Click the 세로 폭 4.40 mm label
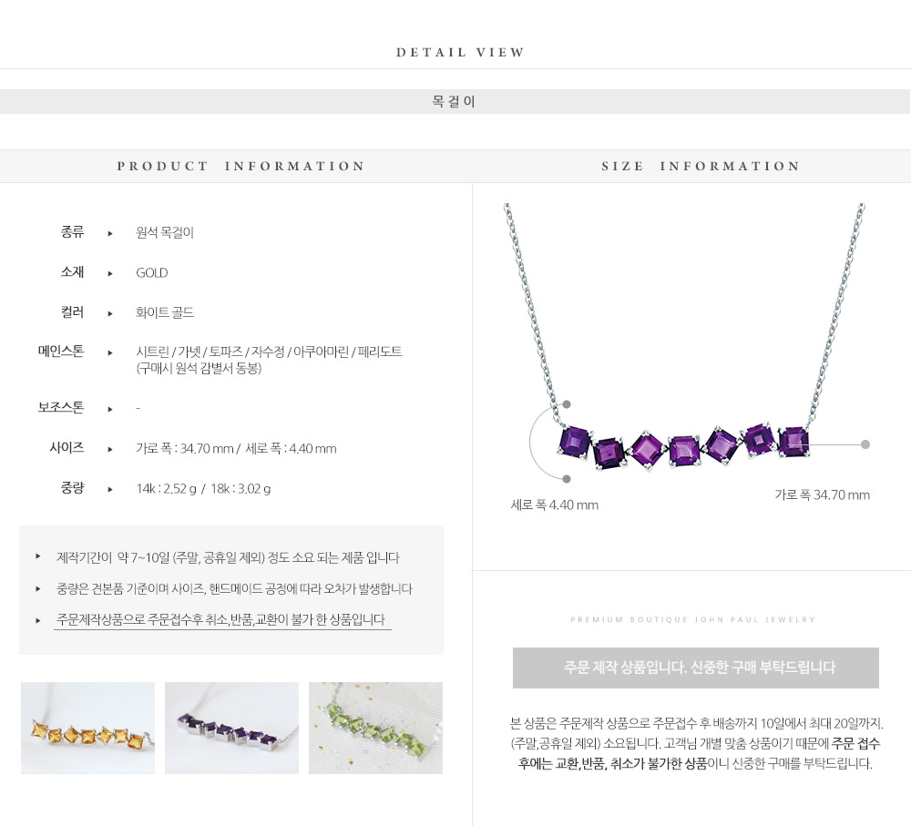Viewport: 911px width, 826px height. (554, 505)
